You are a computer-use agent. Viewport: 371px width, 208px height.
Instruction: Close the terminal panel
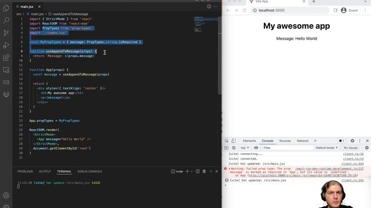point(216,172)
